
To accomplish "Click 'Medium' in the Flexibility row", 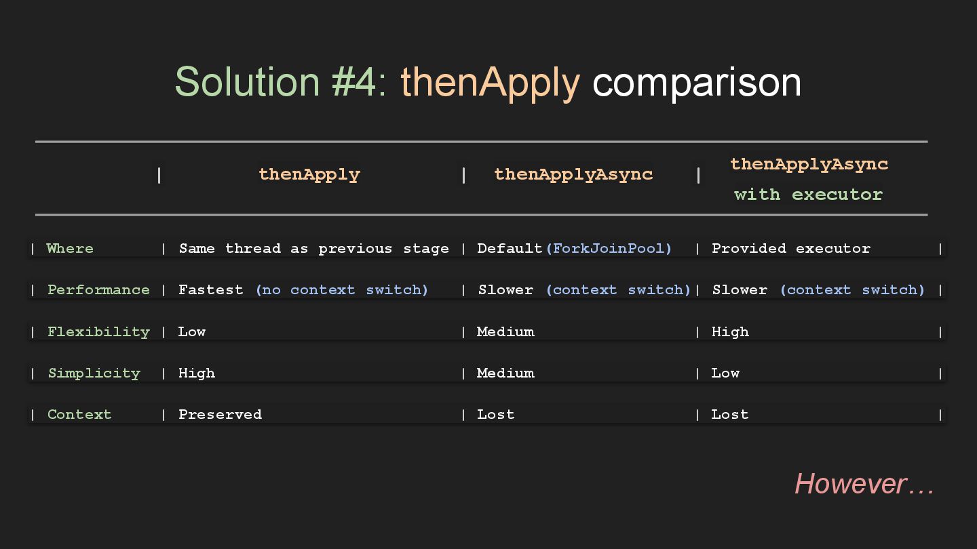I will click(505, 332).
